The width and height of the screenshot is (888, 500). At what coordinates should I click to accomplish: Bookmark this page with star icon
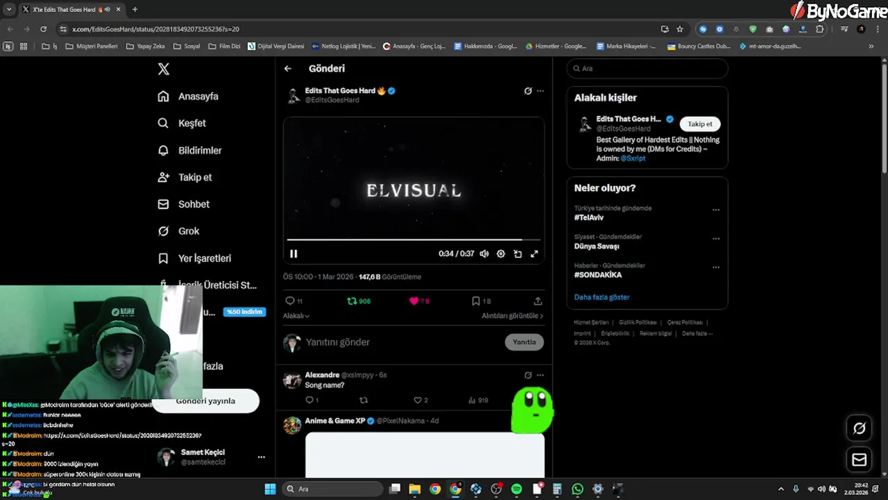pos(680,29)
